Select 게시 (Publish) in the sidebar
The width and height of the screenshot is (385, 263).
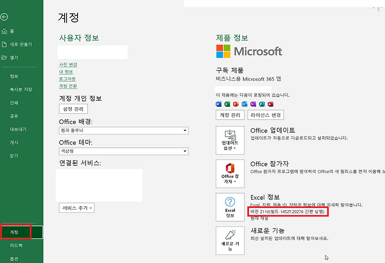pyautogui.click(x=14, y=143)
